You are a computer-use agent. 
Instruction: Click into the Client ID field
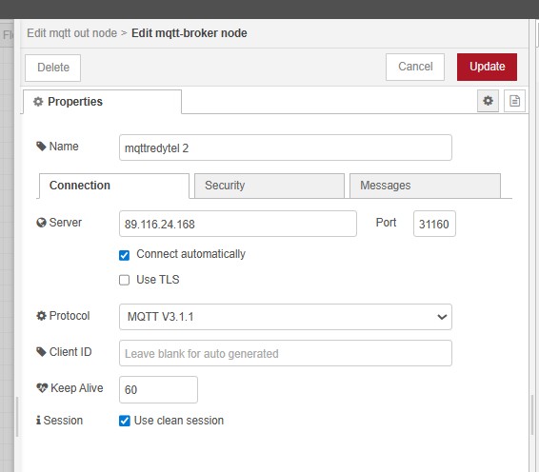(x=286, y=353)
